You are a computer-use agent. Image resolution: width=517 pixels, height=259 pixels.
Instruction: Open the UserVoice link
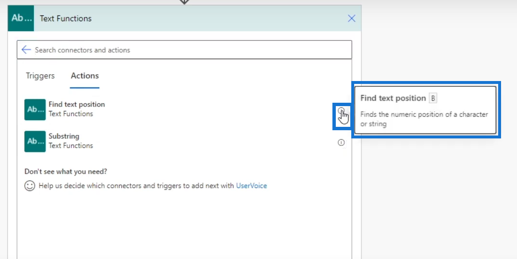coord(251,186)
